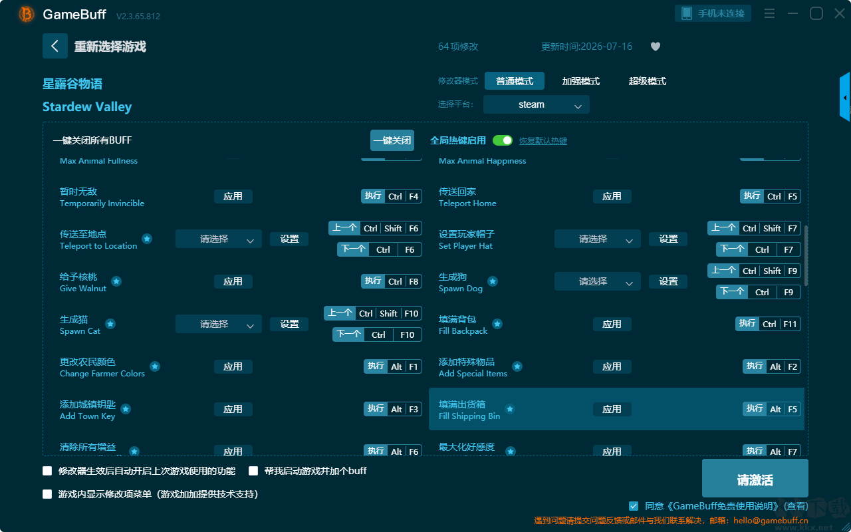This screenshot has width=851, height=532.
Task: Click the GameBuff logo icon
Action: [27, 14]
